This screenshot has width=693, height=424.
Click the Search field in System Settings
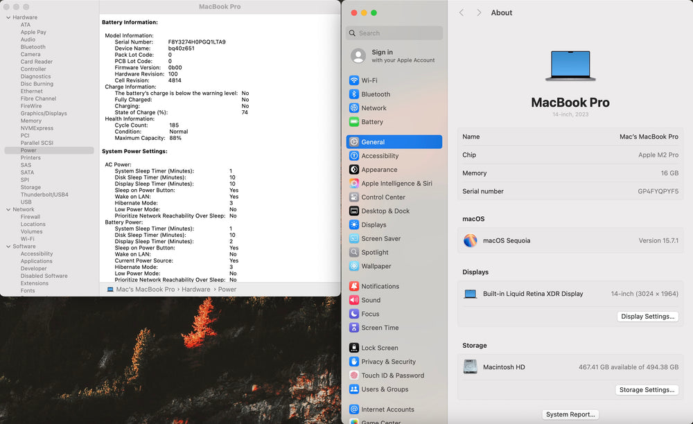pyautogui.click(x=395, y=33)
